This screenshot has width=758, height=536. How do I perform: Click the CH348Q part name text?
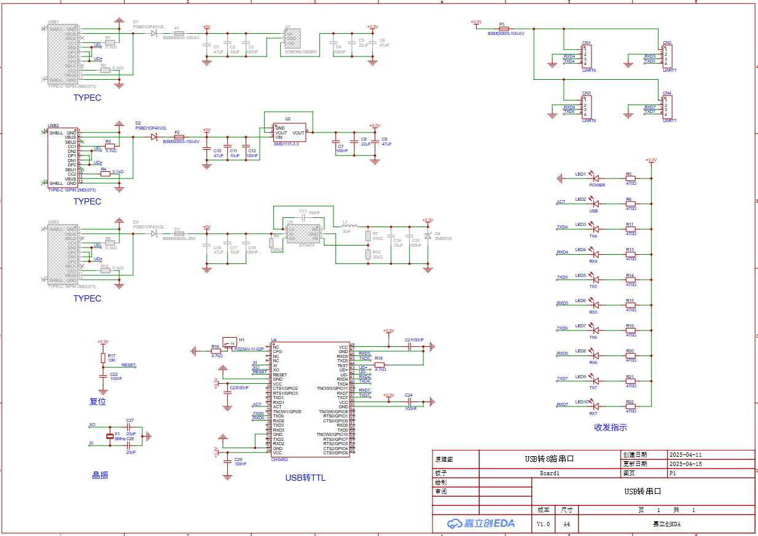(x=279, y=459)
